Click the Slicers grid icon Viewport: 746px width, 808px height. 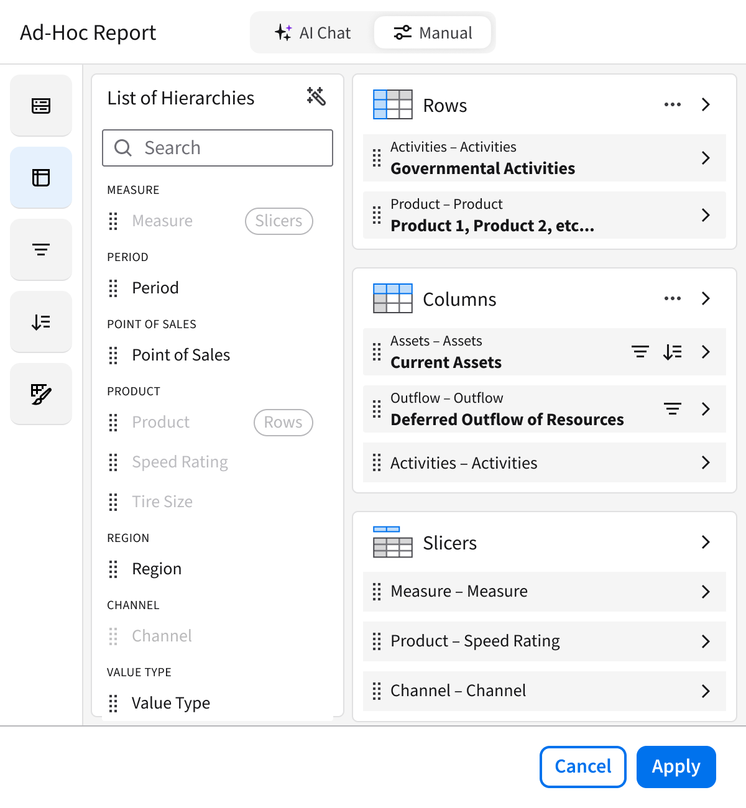point(393,542)
